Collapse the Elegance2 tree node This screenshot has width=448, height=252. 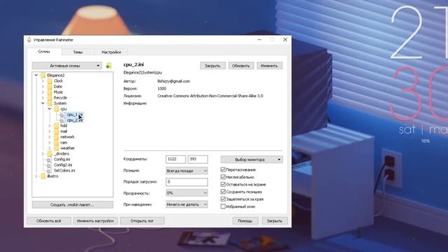click(x=36, y=75)
